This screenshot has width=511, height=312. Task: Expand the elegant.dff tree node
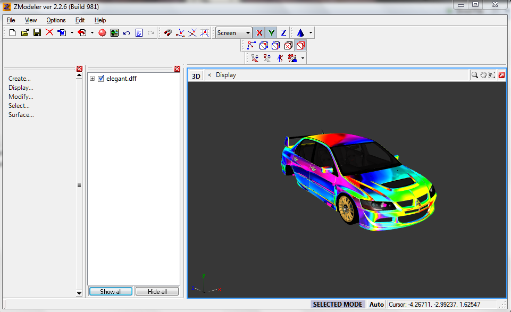(92, 79)
